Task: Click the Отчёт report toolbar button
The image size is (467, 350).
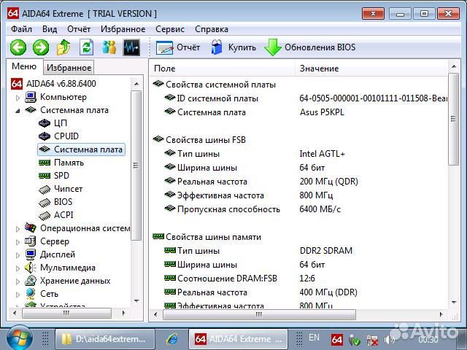Action: 178,47
